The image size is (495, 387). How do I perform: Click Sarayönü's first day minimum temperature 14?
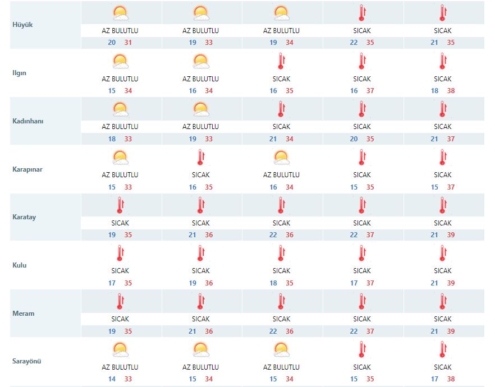[x=112, y=379]
